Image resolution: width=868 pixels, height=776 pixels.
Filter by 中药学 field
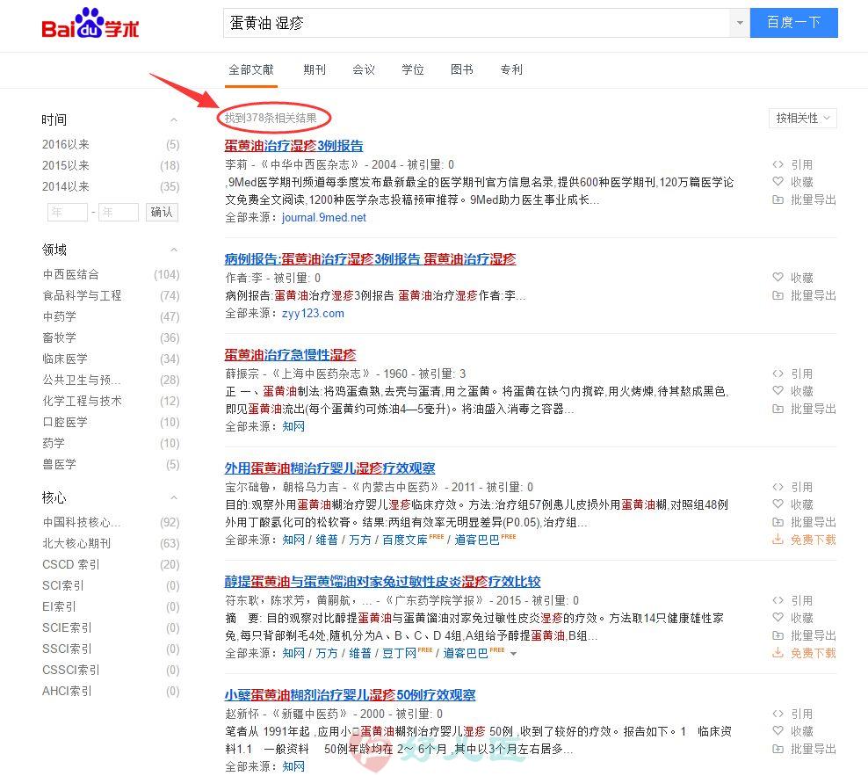[x=59, y=317]
